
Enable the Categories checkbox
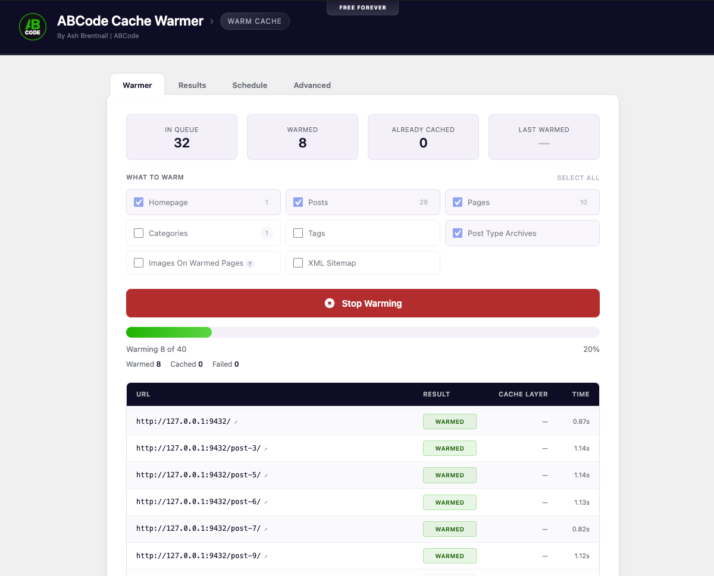click(x=139, y=233)
